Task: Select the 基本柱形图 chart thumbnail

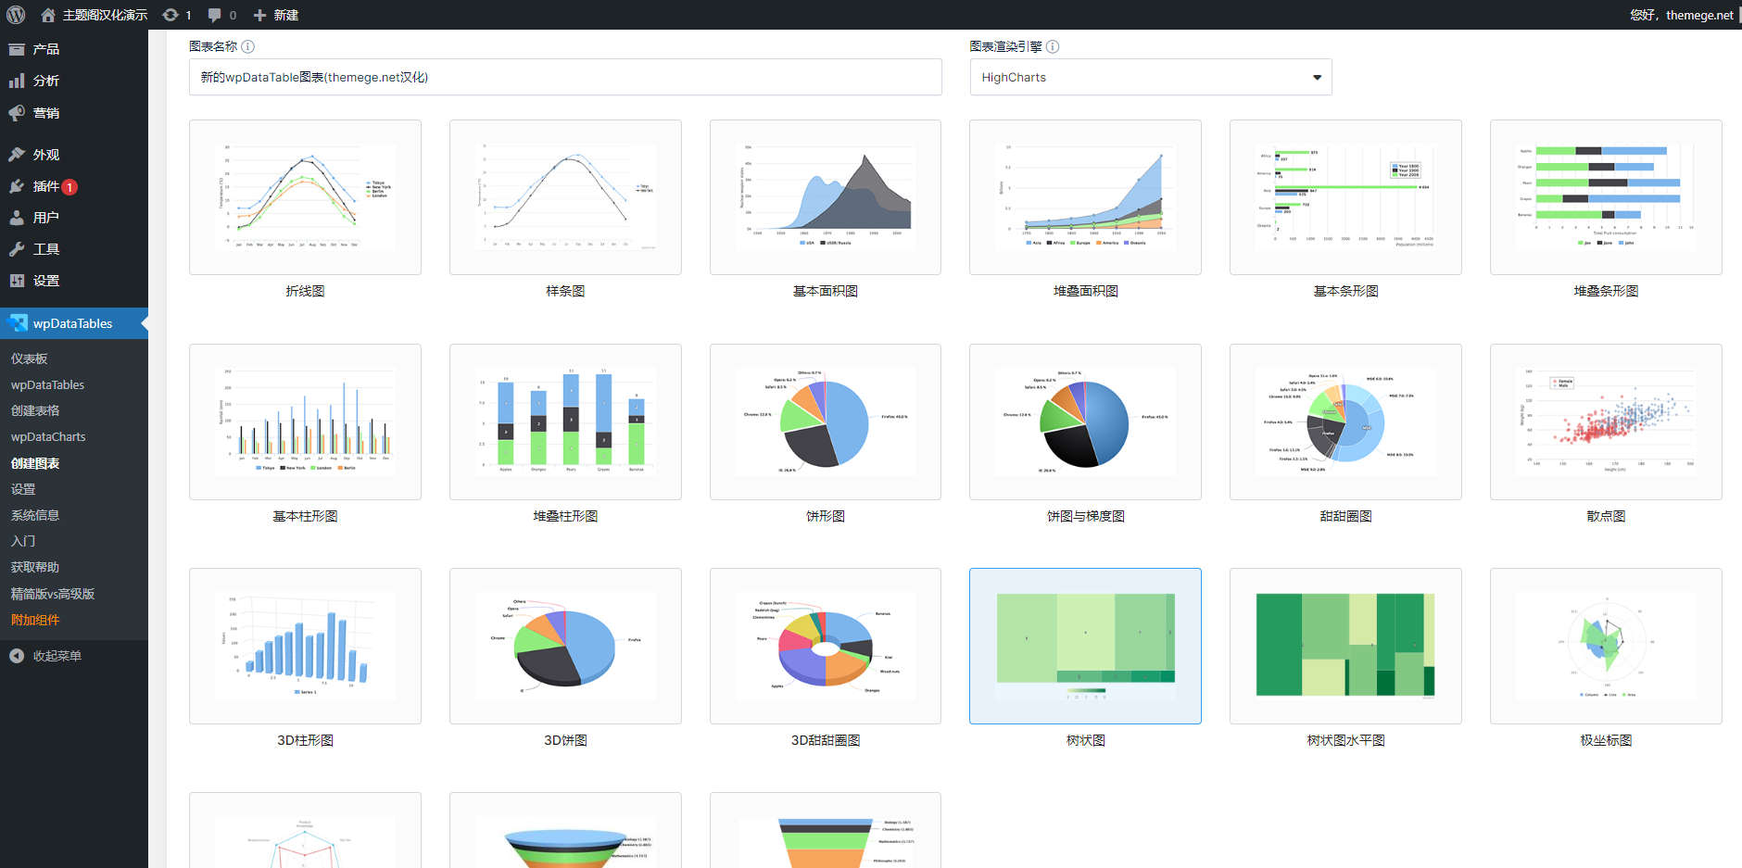Action: click(x=305, y=421)
